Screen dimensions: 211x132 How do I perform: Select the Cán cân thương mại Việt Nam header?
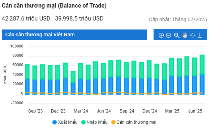(x=74, y=35)
